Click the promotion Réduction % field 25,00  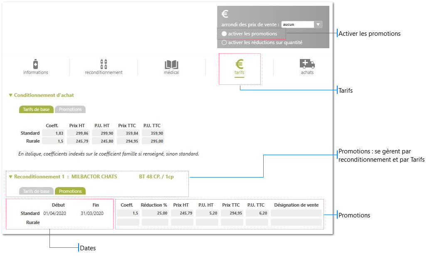point(155,213)
